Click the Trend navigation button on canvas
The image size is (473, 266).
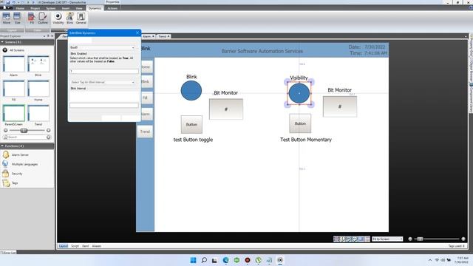(x=145, y=132)
